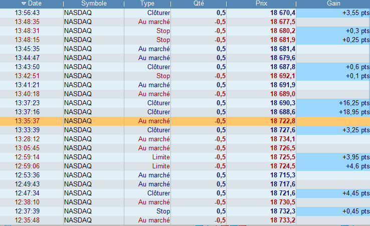Select the 13:40:18 time cell
The width and height of the screenshot is (370, 226).
pyautogui.click(x=27, y=94)
